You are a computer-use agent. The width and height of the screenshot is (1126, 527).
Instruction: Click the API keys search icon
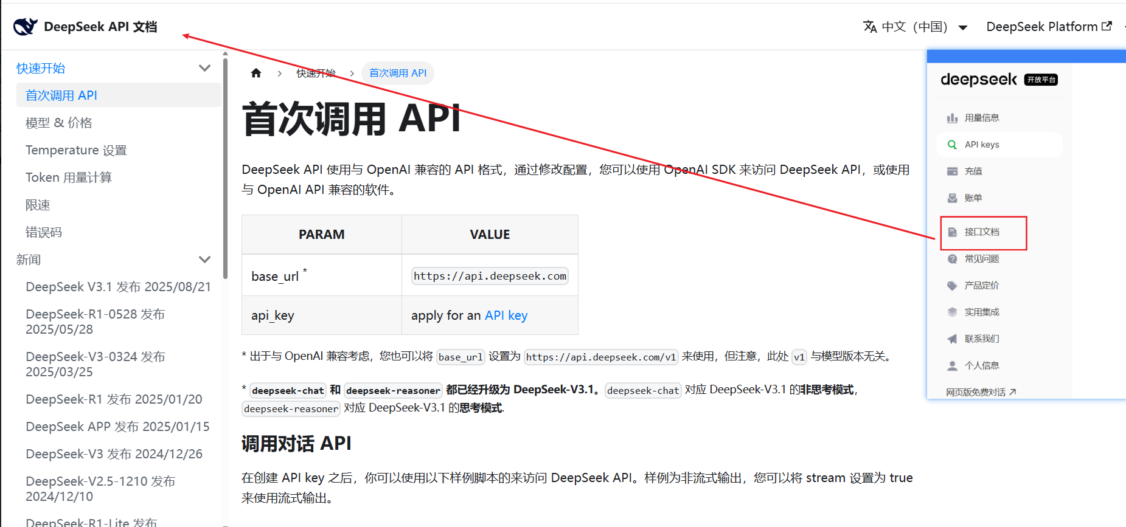coord(952,145)
